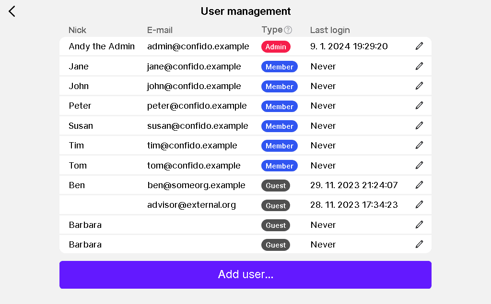Click John's Member type badge
Viewport: 491px width, 304px height.
(x=280, y=86)
